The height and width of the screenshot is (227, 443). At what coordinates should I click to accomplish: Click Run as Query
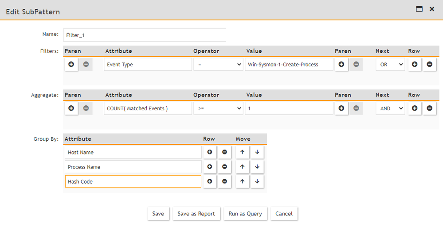(x=245, y=214)
